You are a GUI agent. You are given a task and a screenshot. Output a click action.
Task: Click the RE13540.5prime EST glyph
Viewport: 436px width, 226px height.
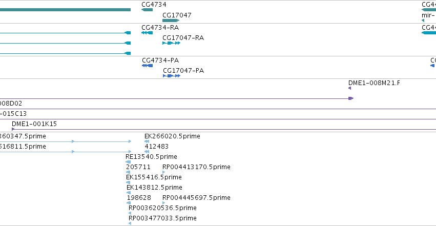(x=128, y=162)
